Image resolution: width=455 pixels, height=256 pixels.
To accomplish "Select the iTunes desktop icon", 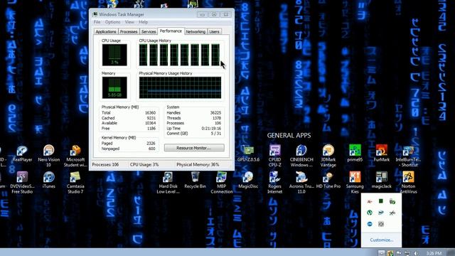I will [x=49, y=180].
